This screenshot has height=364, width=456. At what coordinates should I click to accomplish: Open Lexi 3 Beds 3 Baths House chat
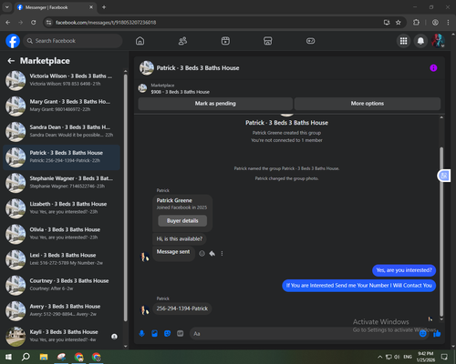[62, 259]
